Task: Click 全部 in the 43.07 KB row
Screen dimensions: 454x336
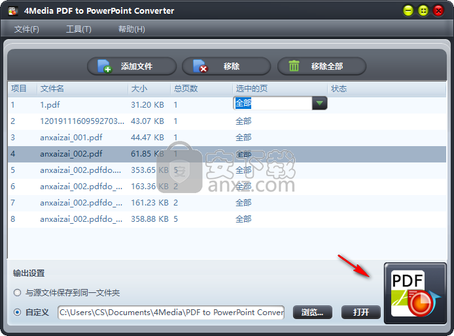Action: [x=243, y=121]
